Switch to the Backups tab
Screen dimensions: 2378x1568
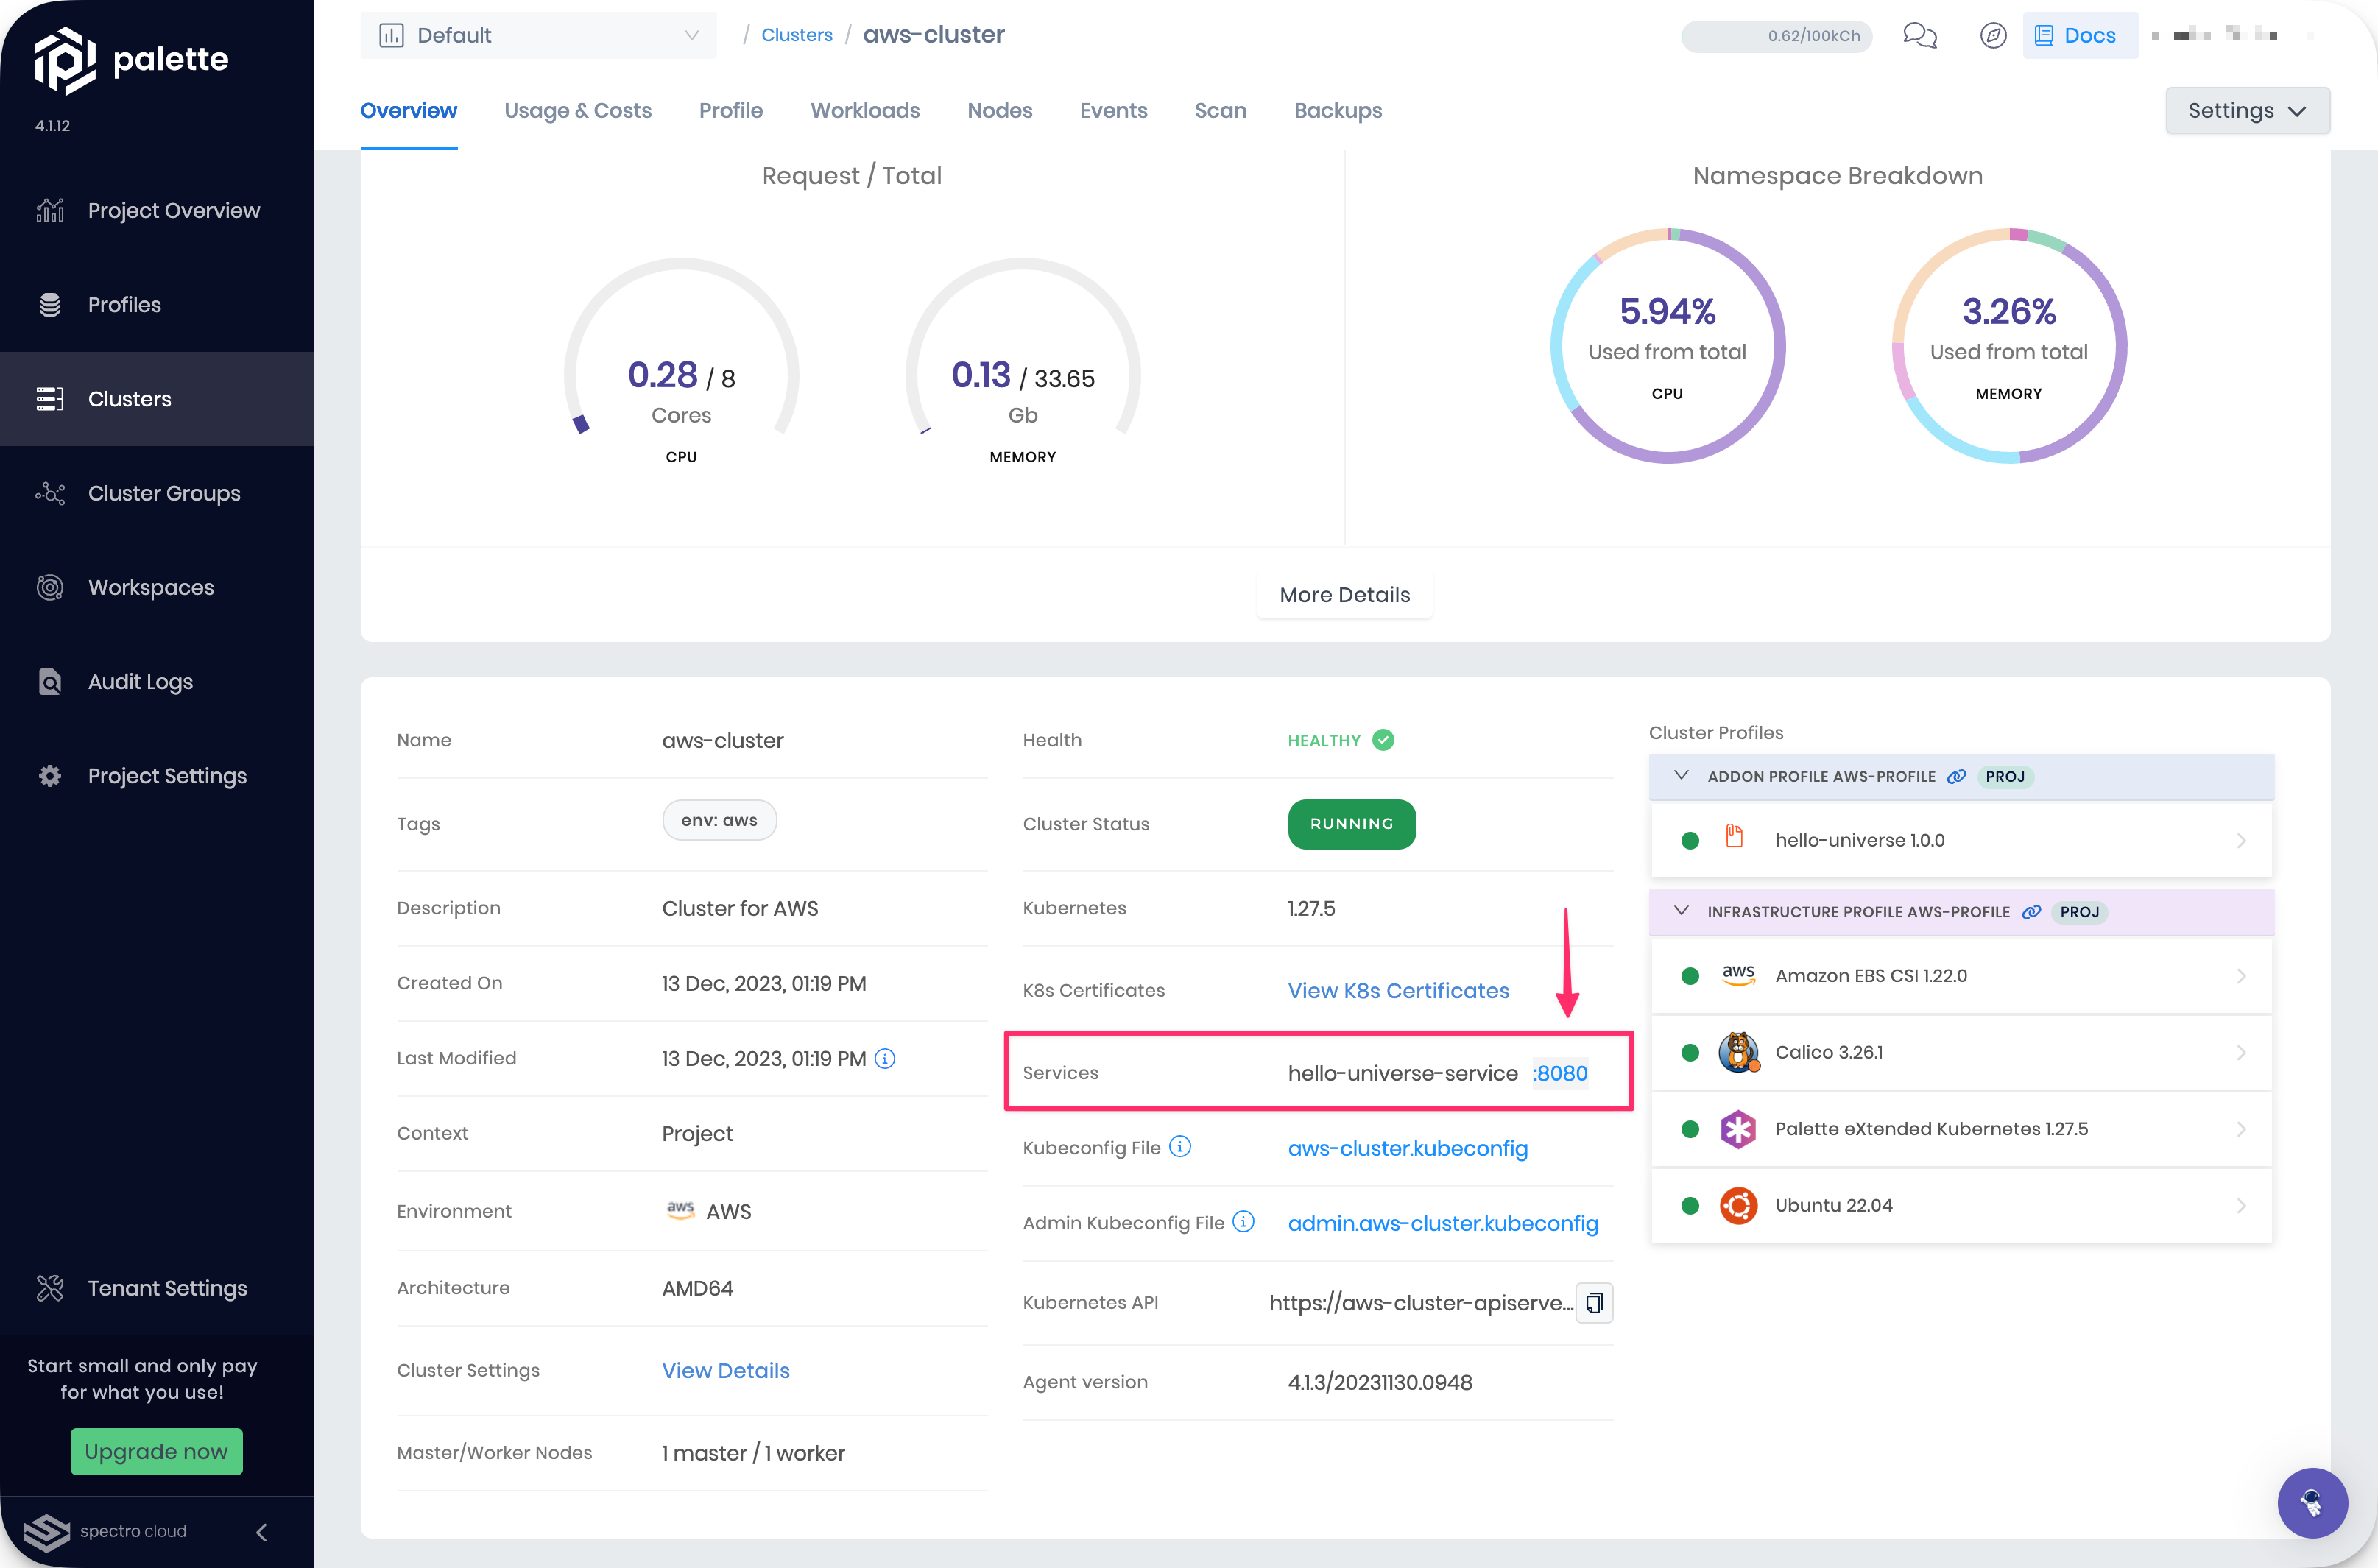click(x=1337, y=110)
